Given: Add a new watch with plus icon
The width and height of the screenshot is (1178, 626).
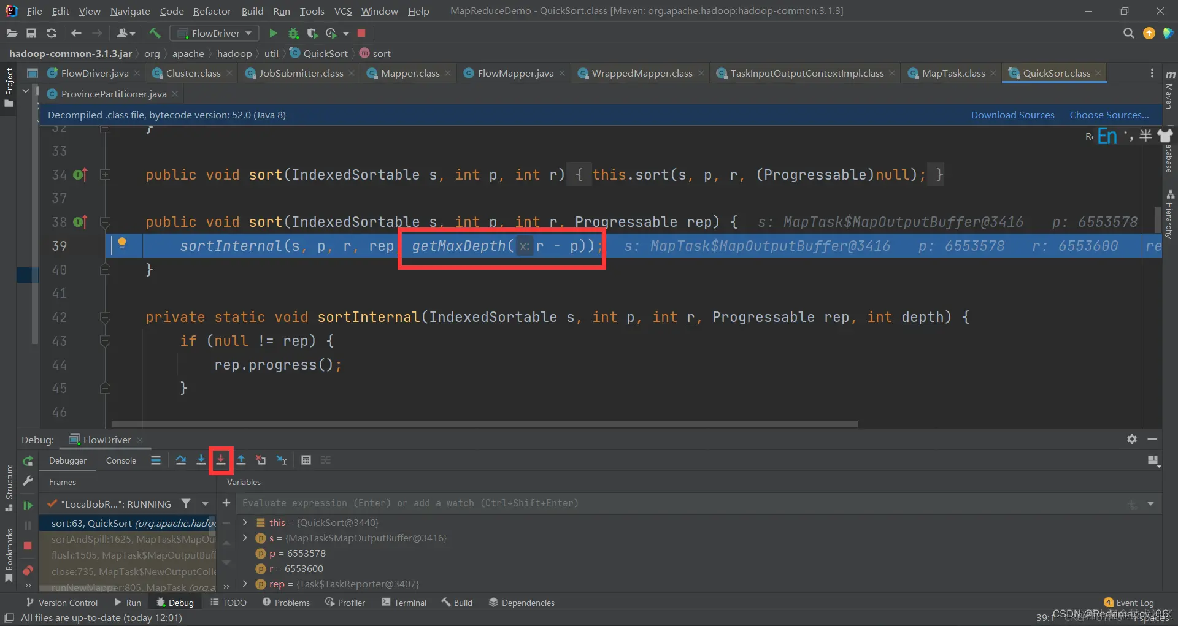Looking at the screenshot, I should pyautogui.click(x=226, y=503).
